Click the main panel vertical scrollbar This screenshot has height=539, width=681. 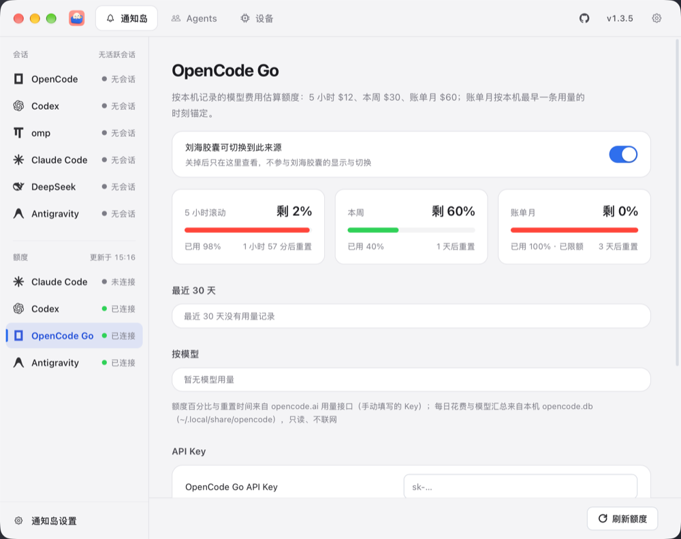[677, 202]
